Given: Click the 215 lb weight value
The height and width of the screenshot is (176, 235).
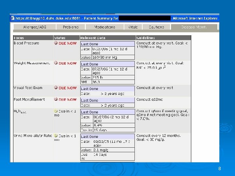Looking at the screenshot, I should click(x=98, y=77).
